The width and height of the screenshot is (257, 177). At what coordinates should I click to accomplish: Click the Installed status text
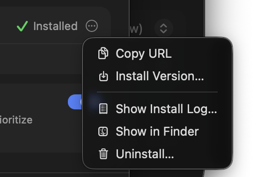pos(55,26)
